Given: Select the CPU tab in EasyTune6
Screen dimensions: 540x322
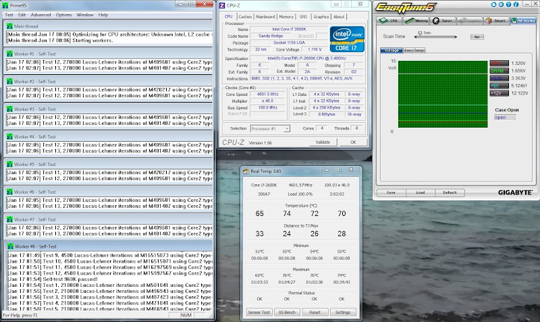Looking at the screenshot, I should [389, 21].
